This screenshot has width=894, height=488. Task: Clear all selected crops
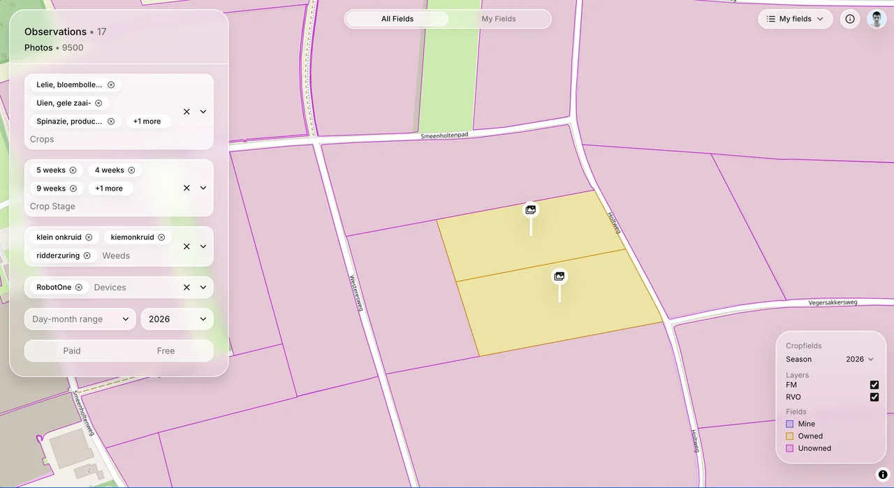coord(186,112)
